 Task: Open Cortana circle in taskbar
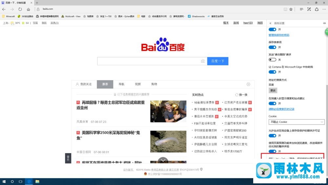pos(12,181)
